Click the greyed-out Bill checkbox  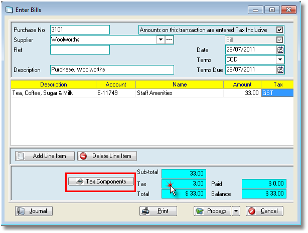tap(279, 40)
